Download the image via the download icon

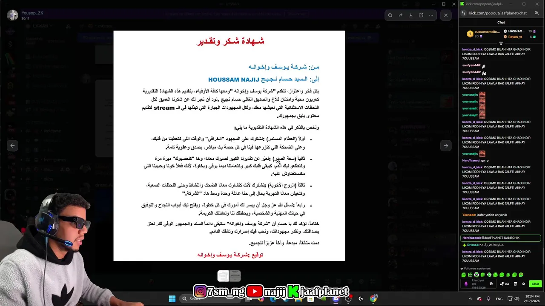(x=410, y=15)
